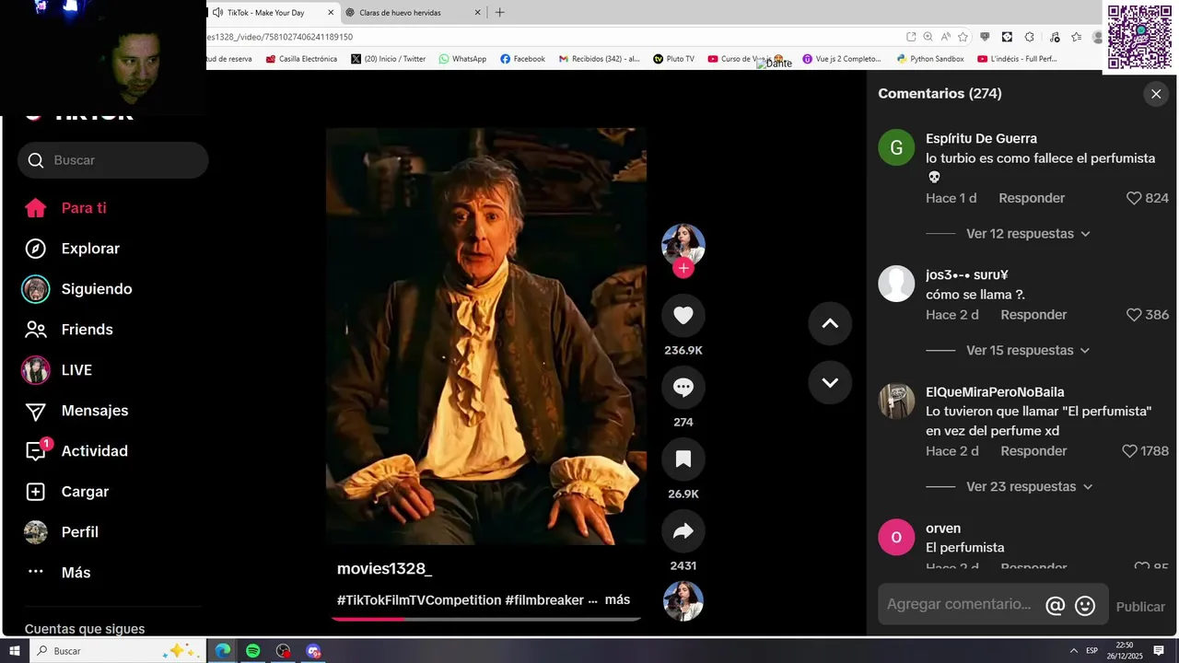Focus the Agregar comentario field

(959, 604)
